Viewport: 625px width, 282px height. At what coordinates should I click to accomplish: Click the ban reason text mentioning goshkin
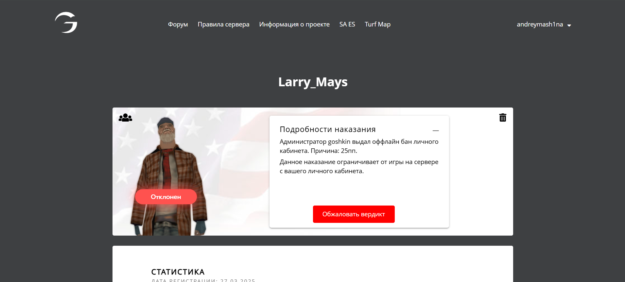coord(359,146)
